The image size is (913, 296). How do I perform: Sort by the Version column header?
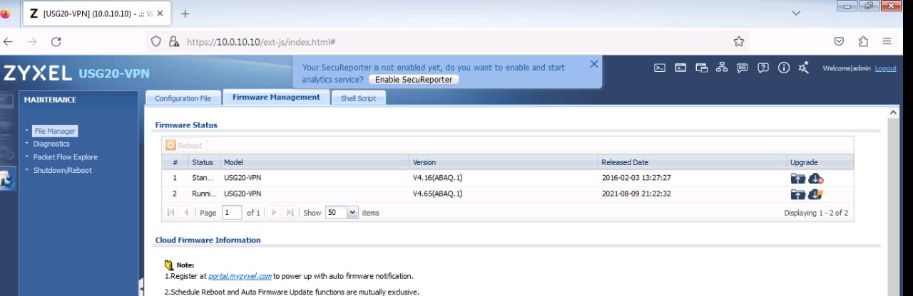(x=504, y=162)
